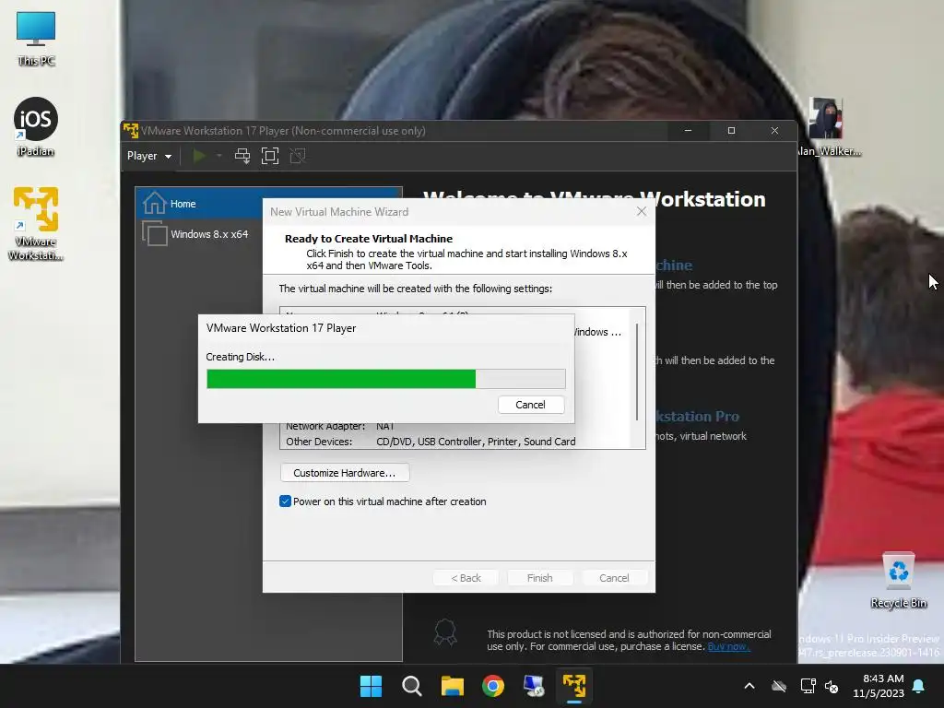Cancel the Creating Disk progress dialog

pos(531,405)
